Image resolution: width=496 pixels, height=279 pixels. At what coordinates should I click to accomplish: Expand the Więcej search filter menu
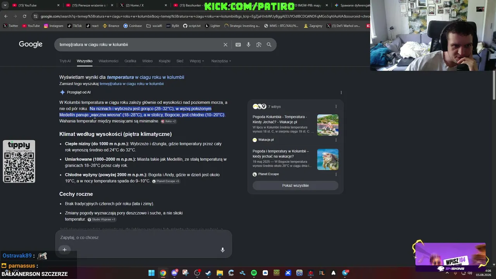point(197,61)
